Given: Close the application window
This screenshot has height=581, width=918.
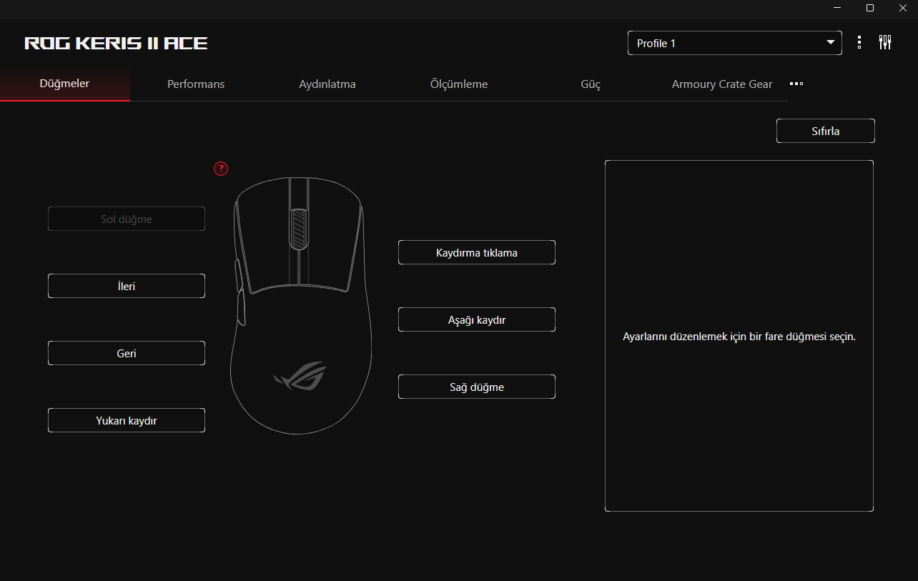Looking at the screenshot, I should pyautogui.click(x=902, y=8).
